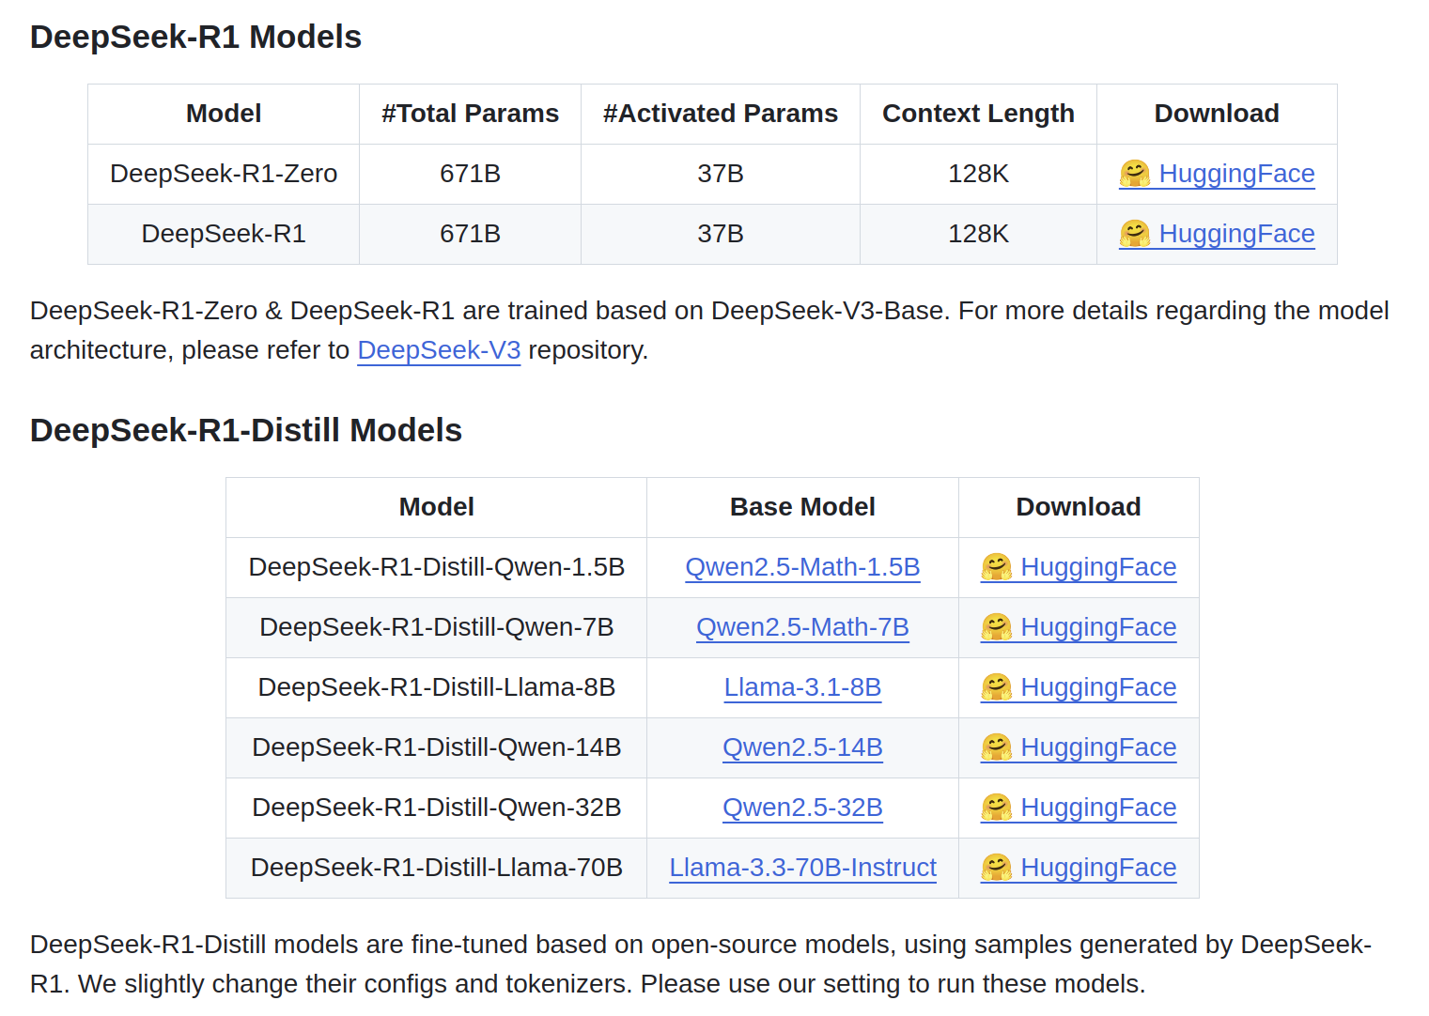Click the Context Length column header
The image size is (1429, 1016).
978,114
